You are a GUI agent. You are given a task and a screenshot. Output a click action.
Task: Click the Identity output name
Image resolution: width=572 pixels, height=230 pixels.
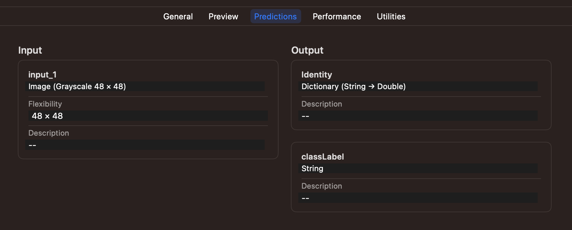(316, 75)
